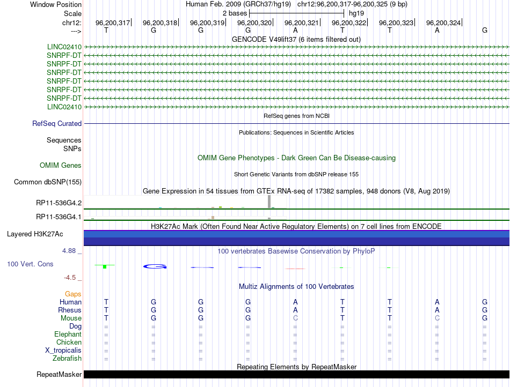
Task: Click the Window Position label
Action: click(56, 4)
